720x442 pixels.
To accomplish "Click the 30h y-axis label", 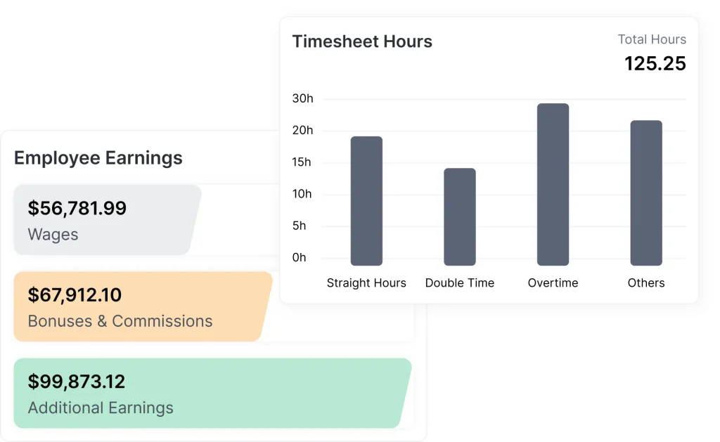I will 303,98.
